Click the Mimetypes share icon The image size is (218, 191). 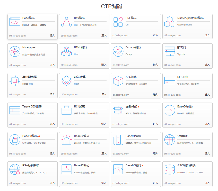point(15,51)
